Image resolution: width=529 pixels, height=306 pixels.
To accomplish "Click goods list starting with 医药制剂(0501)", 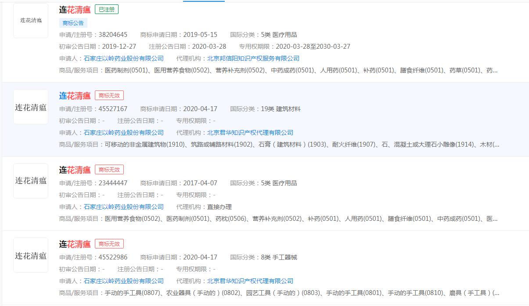I will (301, 70).
